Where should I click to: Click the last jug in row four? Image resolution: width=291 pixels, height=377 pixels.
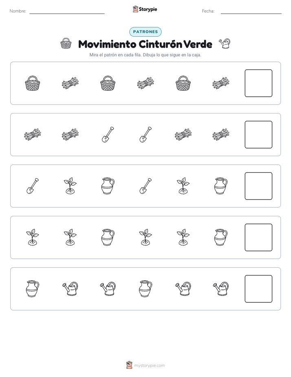tap(220, 237)
